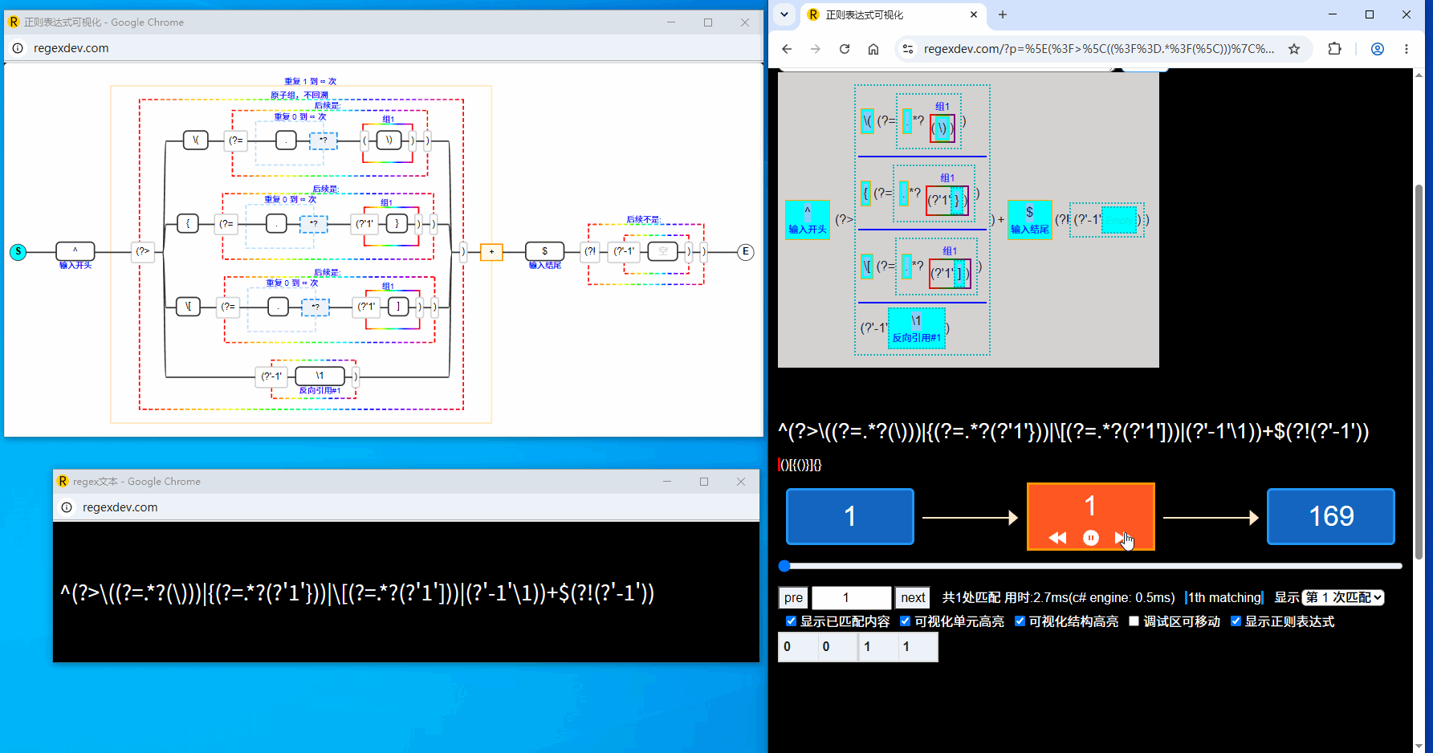The width and height of the screenshot is (1433, 753).
Task: Click the 空 empty node in the diagram
Action: [663, 251]
